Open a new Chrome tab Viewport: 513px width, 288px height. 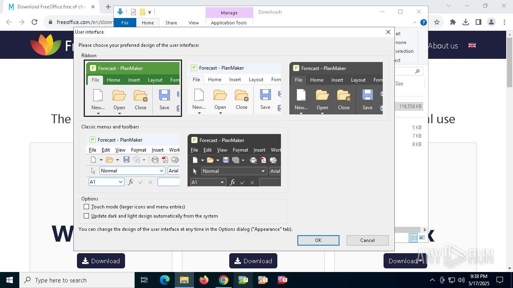click(x=108, y=7)
